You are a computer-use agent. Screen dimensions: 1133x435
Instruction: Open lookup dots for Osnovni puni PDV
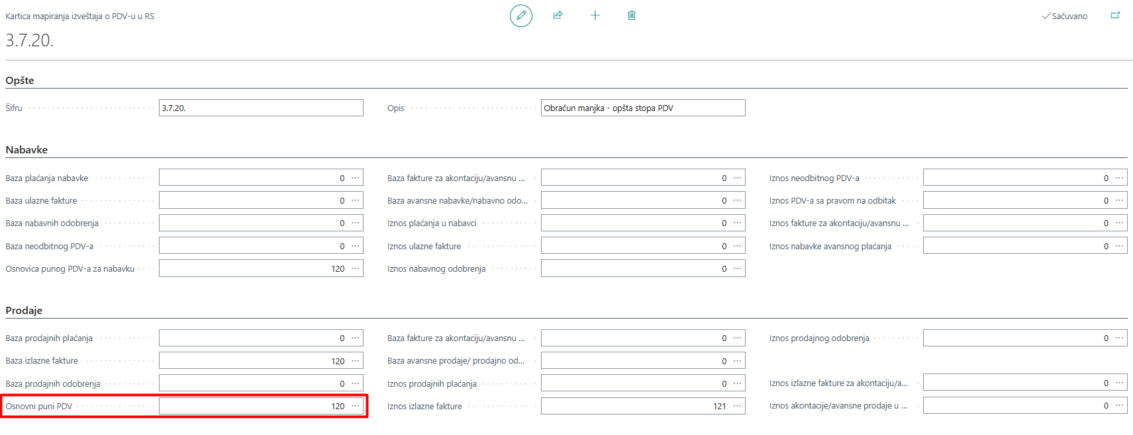pyautogui.click(x=356, y=406)
